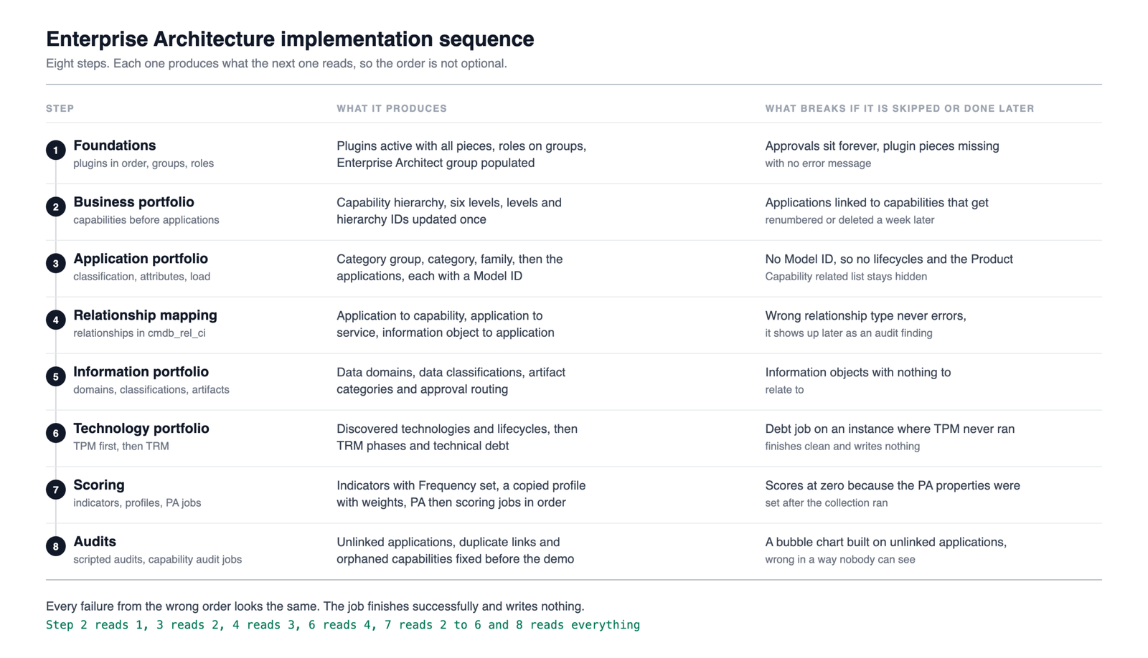Select the step 7 Scoring badge
The height and width of the screenshot is (658, 1148).
(x=56, y=490)
